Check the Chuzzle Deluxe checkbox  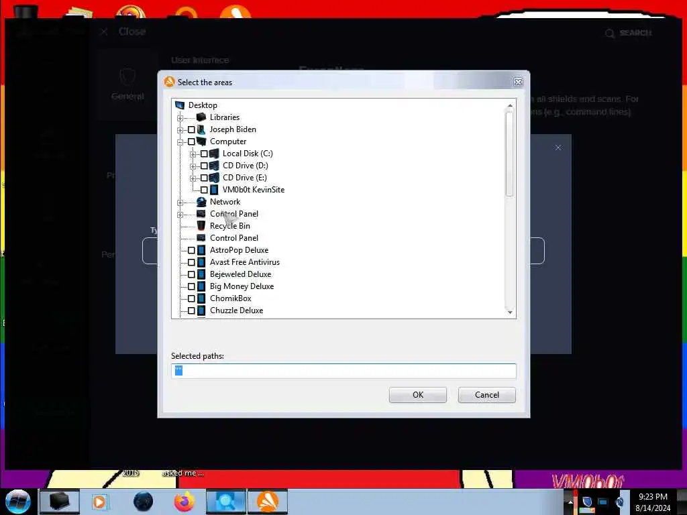(191, 310)
